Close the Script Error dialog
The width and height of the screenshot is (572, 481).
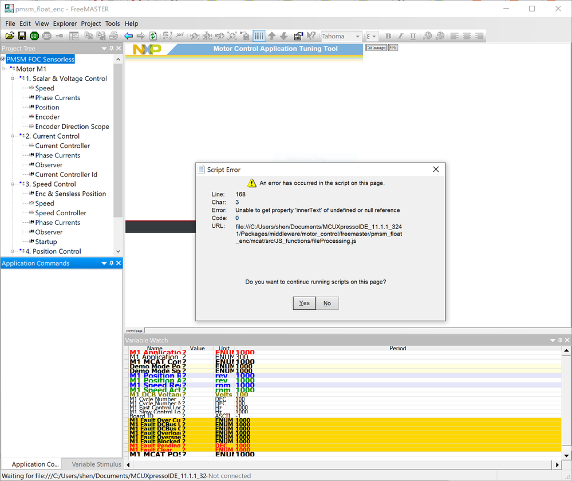point(436,169)
